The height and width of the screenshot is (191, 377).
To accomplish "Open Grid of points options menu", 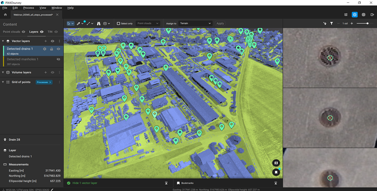I will point(59,82).
